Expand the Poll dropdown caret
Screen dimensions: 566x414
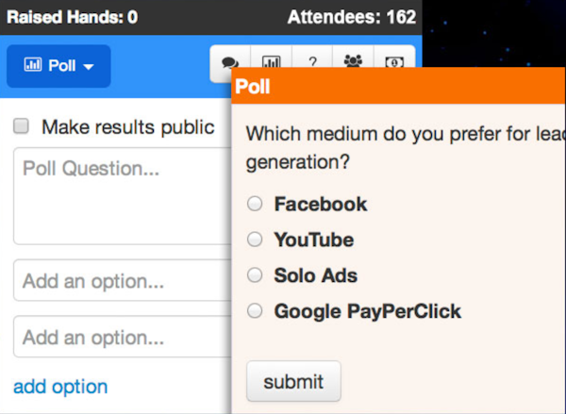89,68
